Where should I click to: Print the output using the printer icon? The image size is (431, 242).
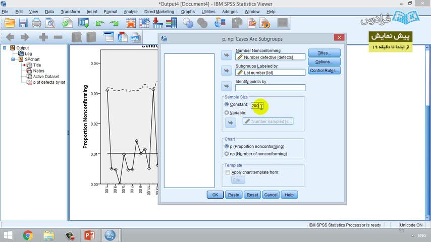pyautogui.click(x=36, y=23)
